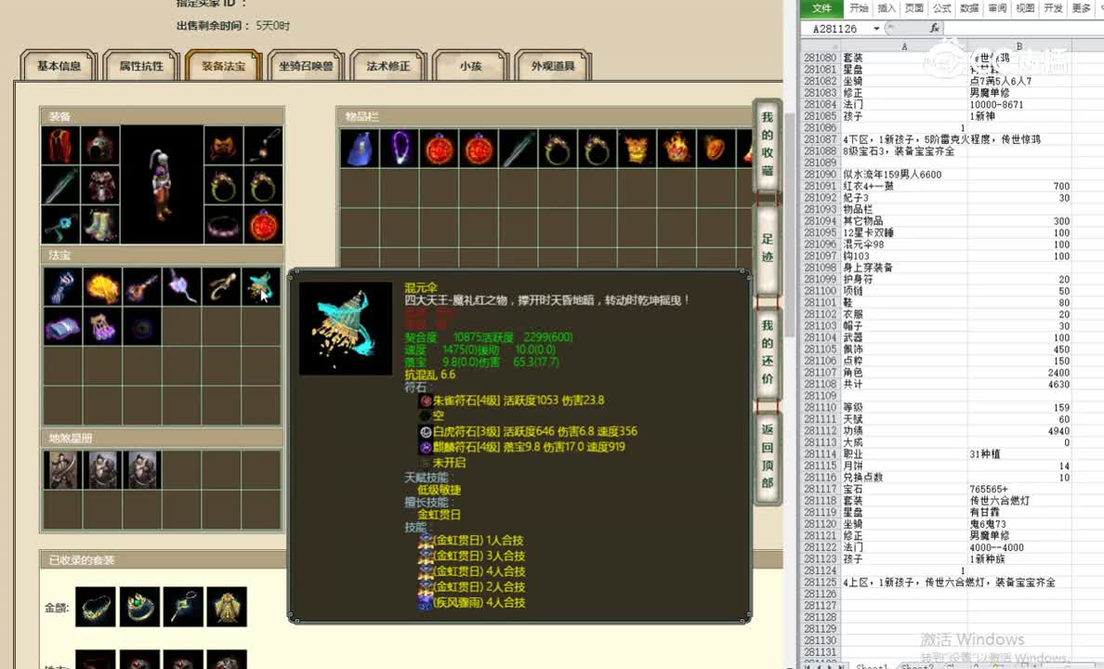Select the jade ring in 金顏 set

139,607
